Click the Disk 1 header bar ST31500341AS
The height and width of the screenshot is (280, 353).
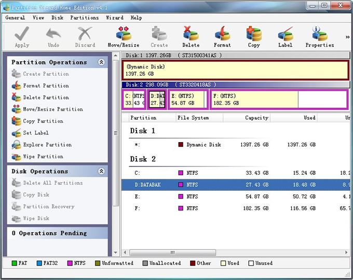236,55
